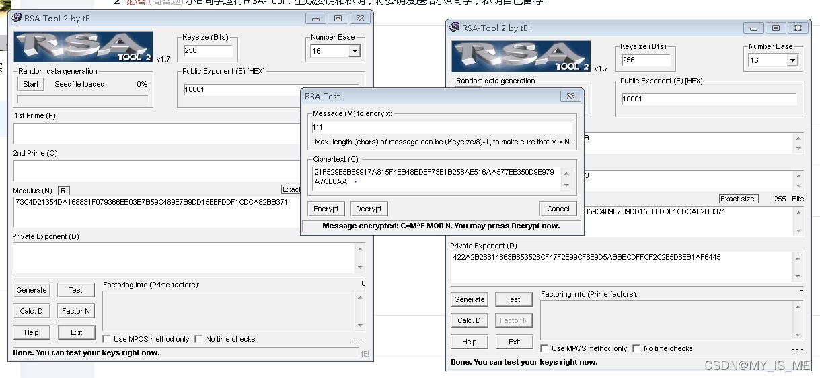The width and height of the screenshot is (820, 378).
Task: Click Start in Random data generation group
Action: (31, 84)
